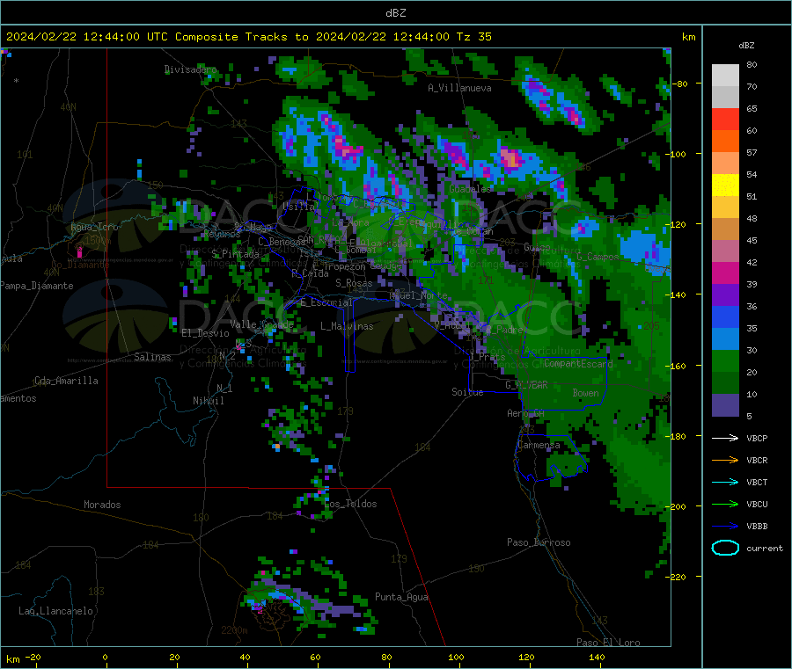Click the 'S_Rosas' place label

pyautogui.click(x=354, y=283)
